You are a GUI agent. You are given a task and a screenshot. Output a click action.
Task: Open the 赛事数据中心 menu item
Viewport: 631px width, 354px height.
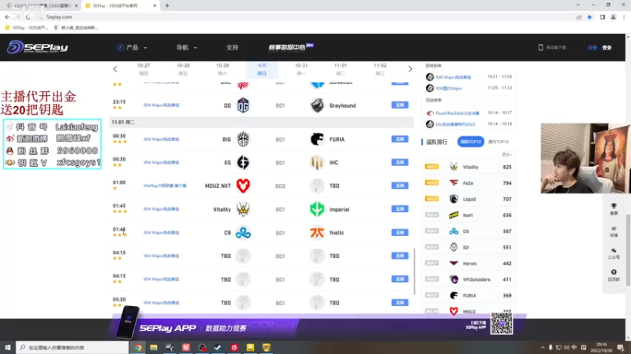click(290, 47)
